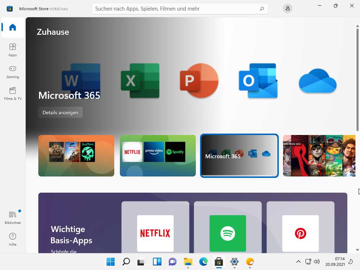Select the games carousel card with Age of Empires
This screenshot has height=270, width=360.
76,156
